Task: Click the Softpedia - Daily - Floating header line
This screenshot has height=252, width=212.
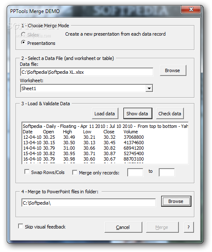Action: point(105,126)
